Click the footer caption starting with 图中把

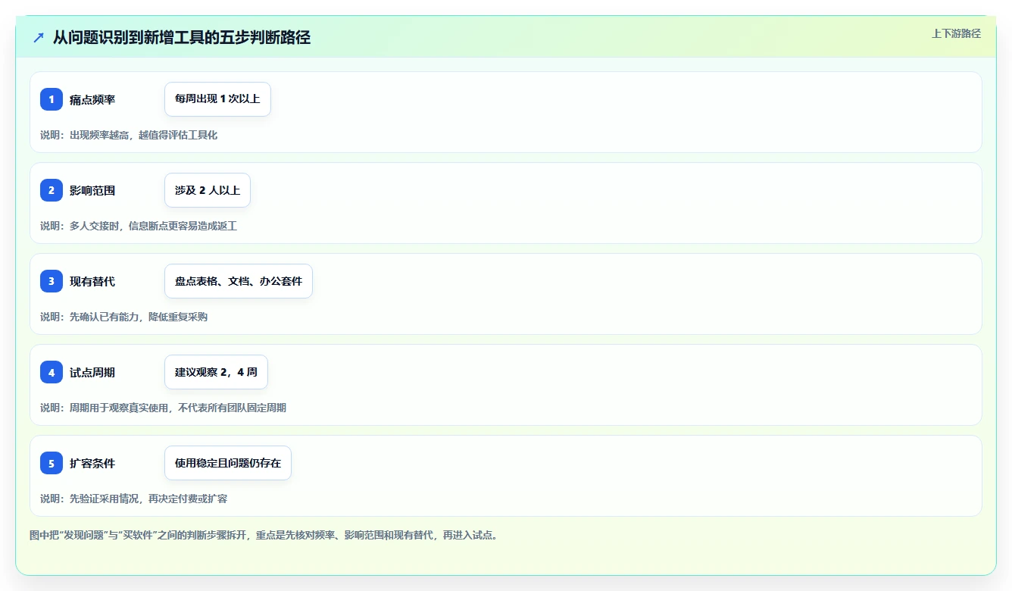pos(264,535)
